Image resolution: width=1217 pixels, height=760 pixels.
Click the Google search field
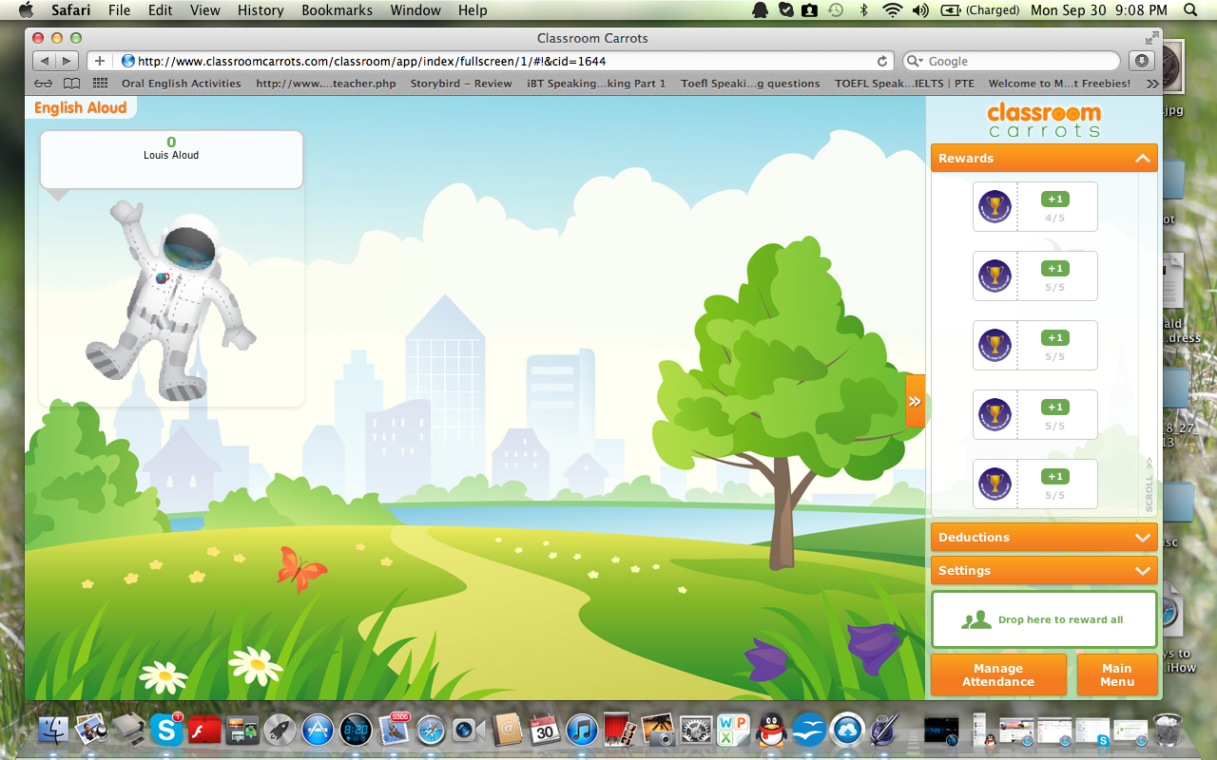point(1013,61)
